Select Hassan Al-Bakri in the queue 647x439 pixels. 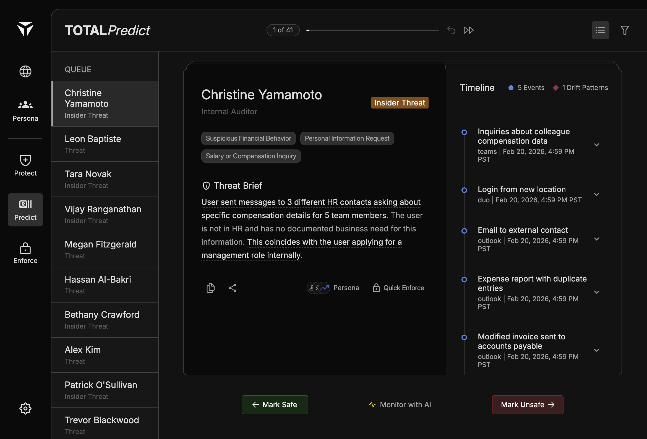tap(105, 285)
